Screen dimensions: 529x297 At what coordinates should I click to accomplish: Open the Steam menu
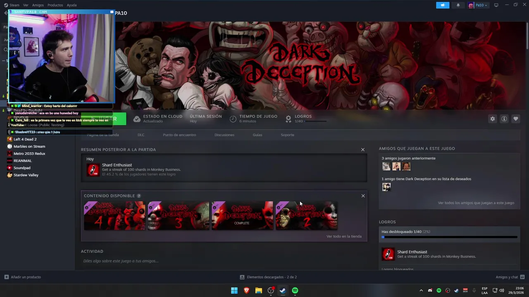12,5
